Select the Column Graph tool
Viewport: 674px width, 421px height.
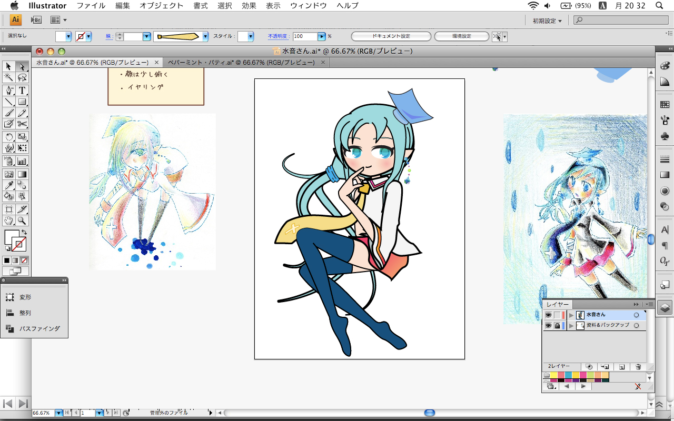click(x=22, y=161)
